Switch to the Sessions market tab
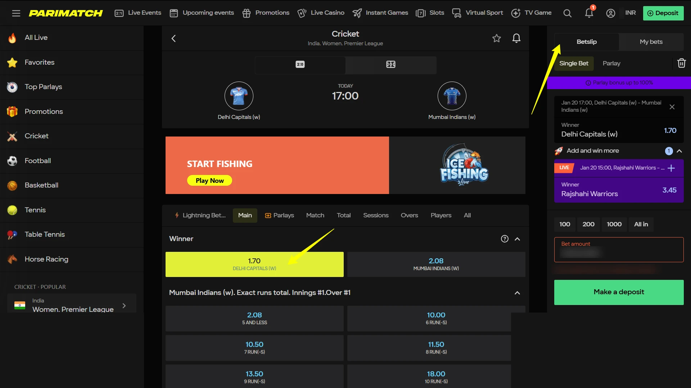Image resolution: width=691 pixels, height=388 pixels. point(376,216)
